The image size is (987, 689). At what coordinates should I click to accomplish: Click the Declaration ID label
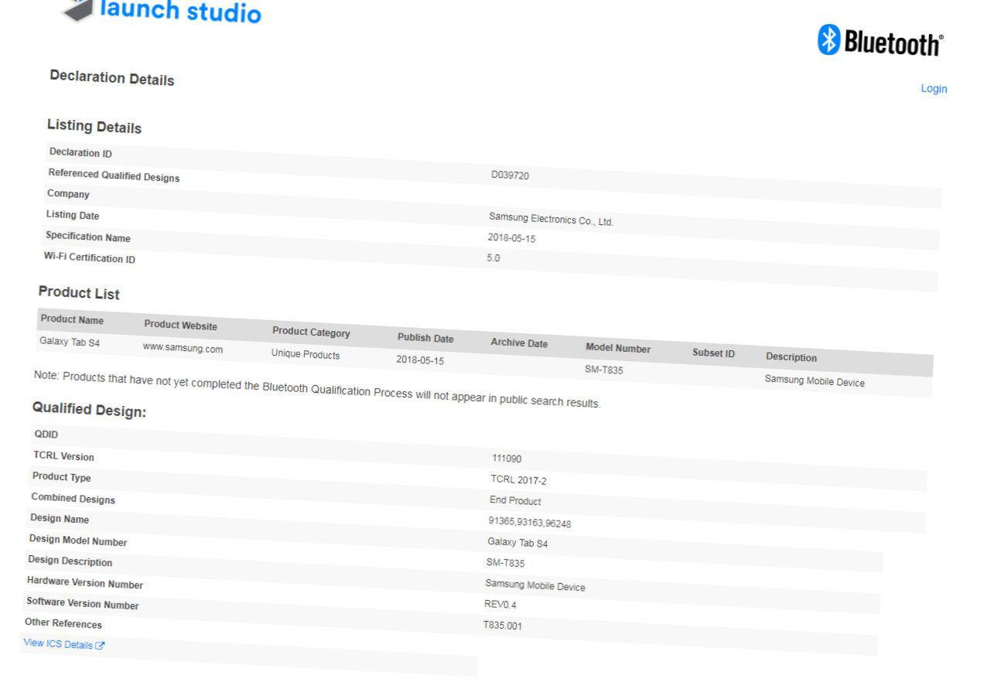pos(80,153)
